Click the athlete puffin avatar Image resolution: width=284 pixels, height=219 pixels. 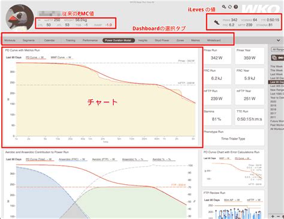[x=20, y=17]
